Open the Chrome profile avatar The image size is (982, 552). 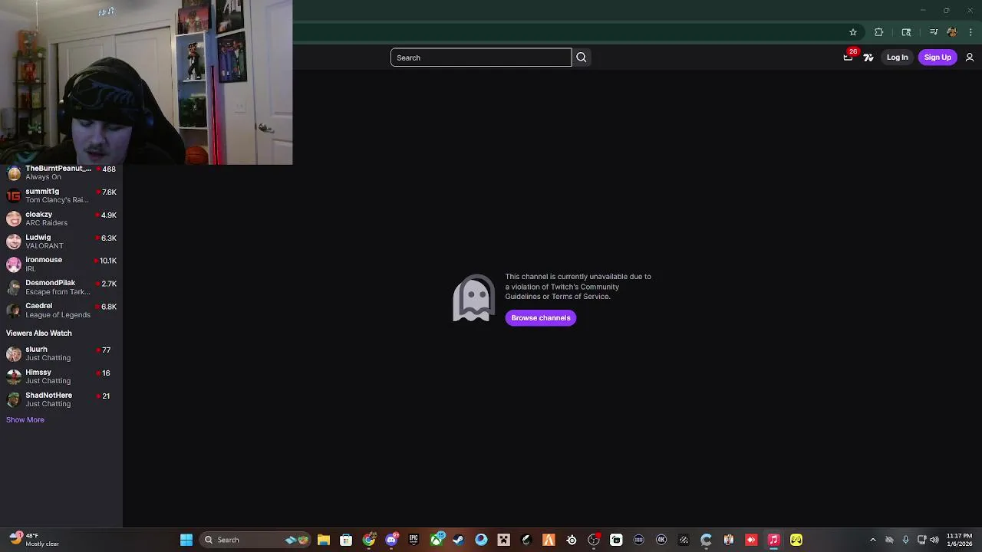point(952,32)
